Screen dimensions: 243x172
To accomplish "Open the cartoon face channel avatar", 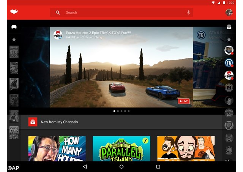I will tap(229, 100).
